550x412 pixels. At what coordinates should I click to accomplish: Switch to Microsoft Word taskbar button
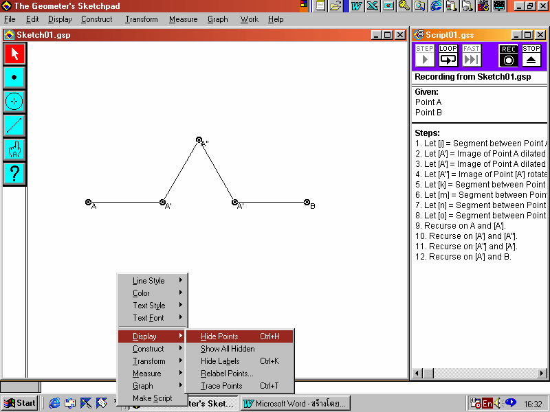tap(296, 404)
